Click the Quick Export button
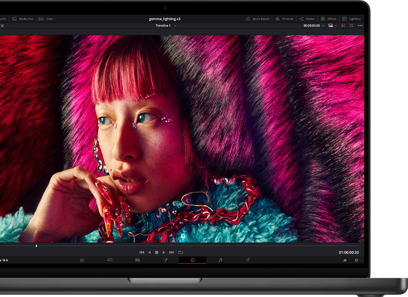 (x=257, y=19)
